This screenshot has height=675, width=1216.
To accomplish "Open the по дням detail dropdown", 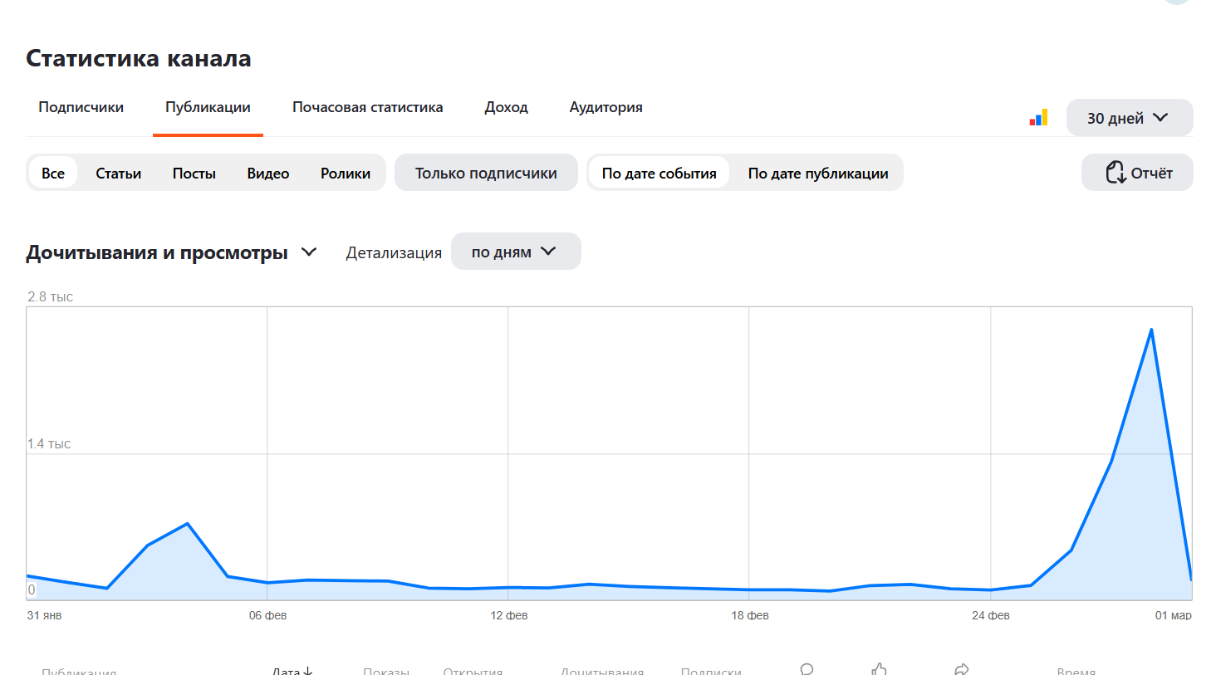I will [x=515, y=252].
